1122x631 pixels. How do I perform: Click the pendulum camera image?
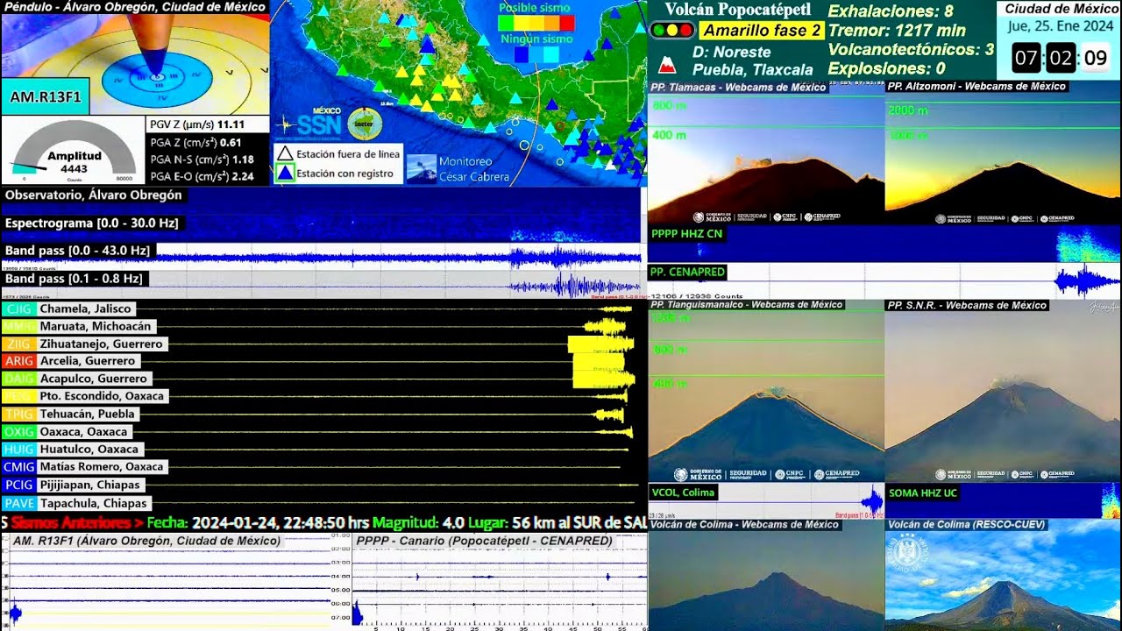click(135, 63)
